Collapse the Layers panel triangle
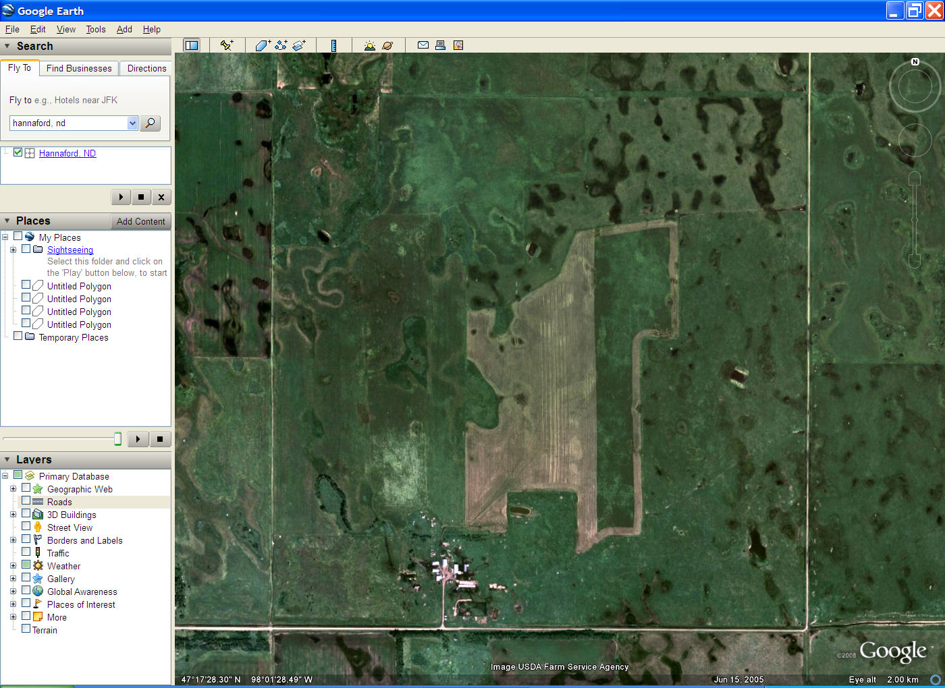This screenshot has height=688, width=945. coord(7,460)
